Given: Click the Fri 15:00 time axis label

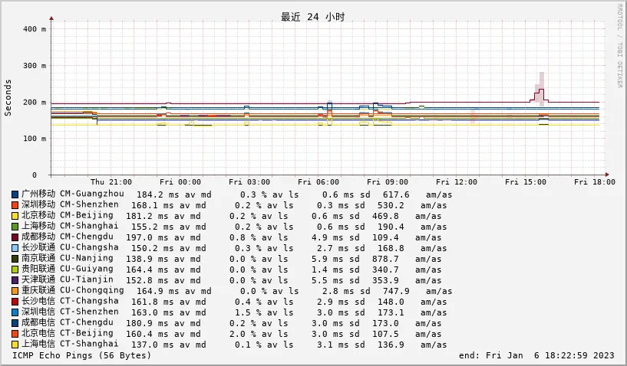Looking at the screenshot, I should (x=526, y=182).
